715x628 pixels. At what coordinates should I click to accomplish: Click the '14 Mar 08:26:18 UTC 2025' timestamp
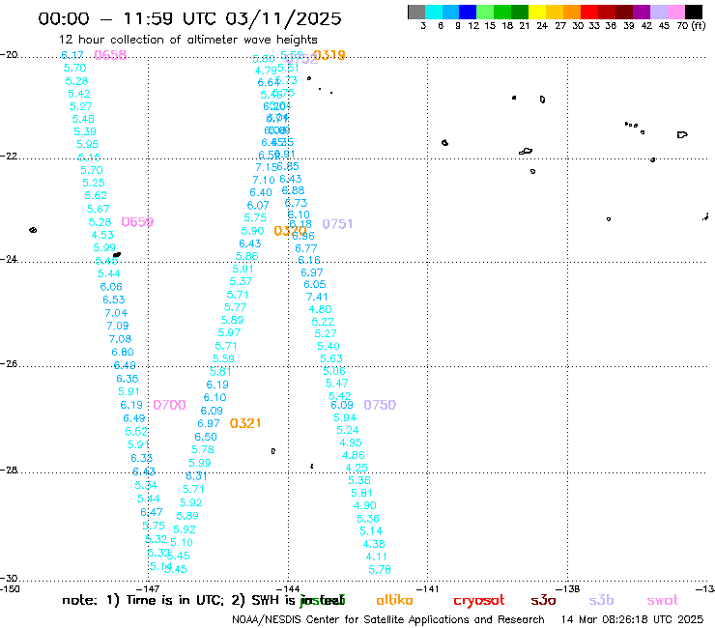(632, 620)
